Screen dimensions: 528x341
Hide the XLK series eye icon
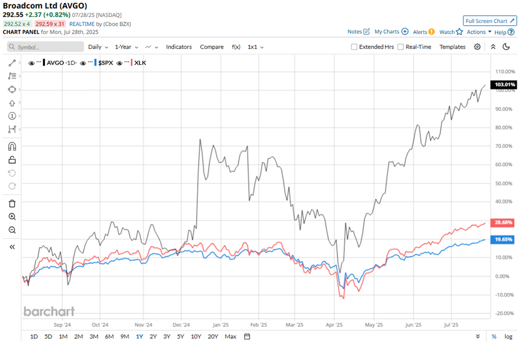tap(119, 63)
